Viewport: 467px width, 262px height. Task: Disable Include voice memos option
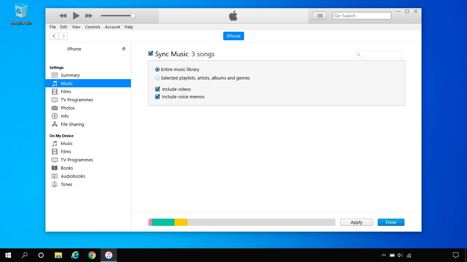[x=158, y=97]
